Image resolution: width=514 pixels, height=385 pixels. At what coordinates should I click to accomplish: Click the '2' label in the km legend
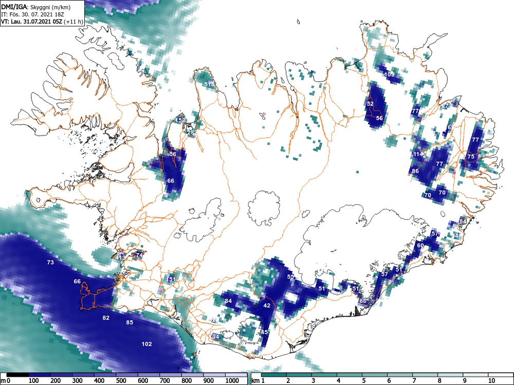tap(288, 381)
